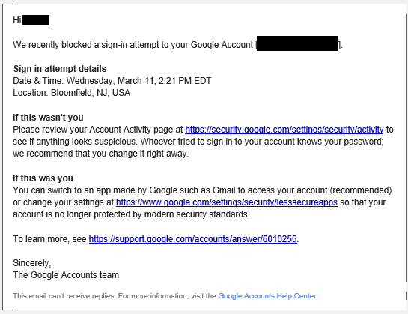The height and width of the screenshot is (314, 408).
Task: Open the security.google.com Account Activity link
Action: click(x=284, y=130)
